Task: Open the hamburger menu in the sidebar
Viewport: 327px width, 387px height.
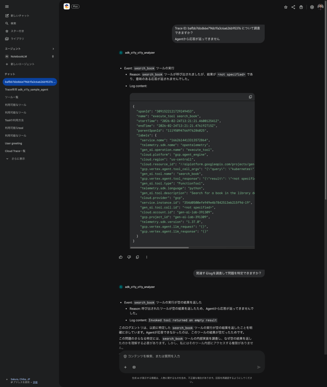Action: tap(7, 6)
